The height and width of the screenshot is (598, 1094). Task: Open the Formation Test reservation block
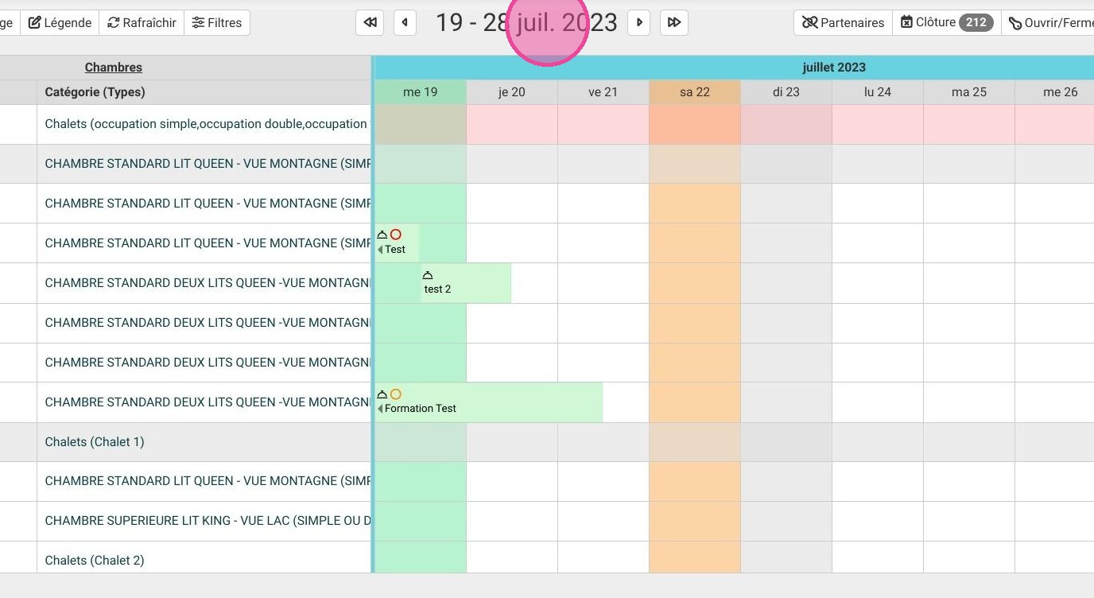pos(489,402)
